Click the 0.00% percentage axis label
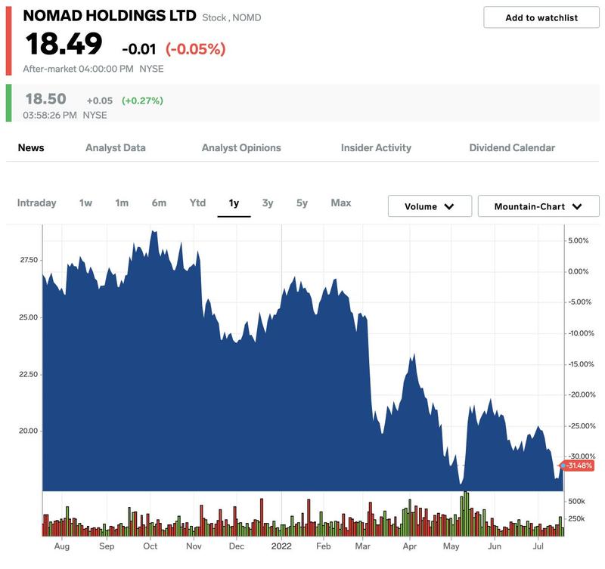 (x=578, y=271)
